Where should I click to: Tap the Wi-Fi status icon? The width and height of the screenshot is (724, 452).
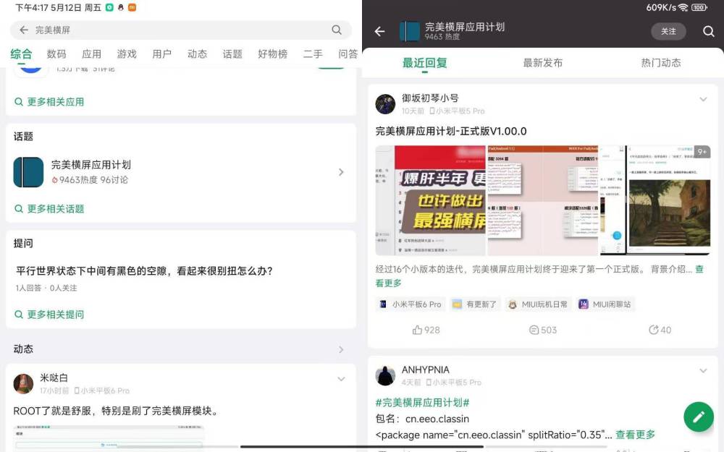[x=683, y=7]
